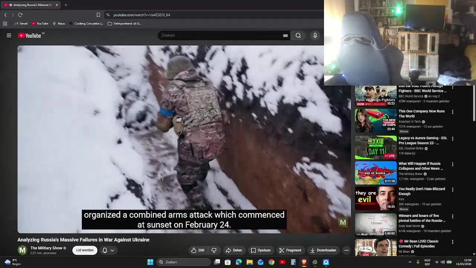Open the on-screen keyboard in the search box
476x268 pixels.
[x=285, y=35]
